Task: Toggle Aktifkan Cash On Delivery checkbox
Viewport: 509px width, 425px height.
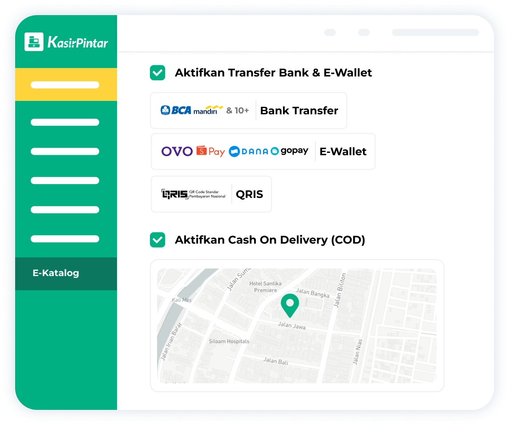Action: [x=158, y=240]
